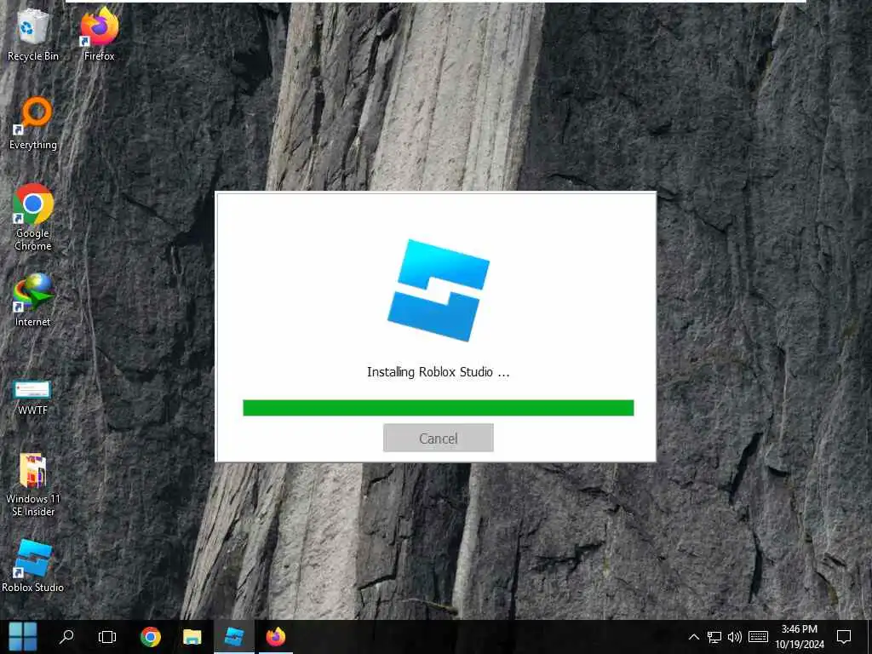The width and height of the screenshot is (872, 654).
Task: Show hidden system tray icons
Action: click(x=693, y=637)
